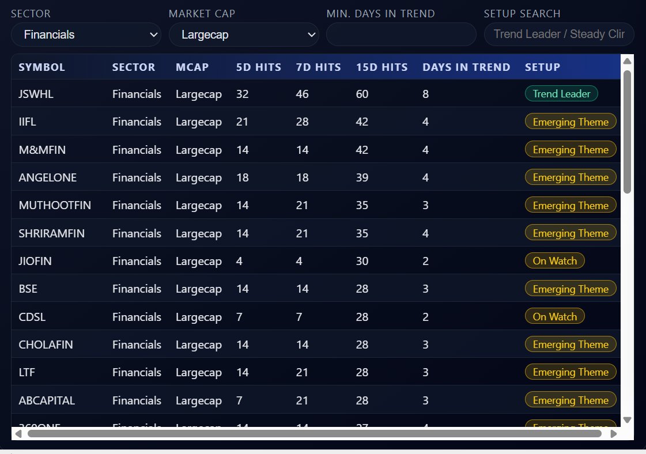Open the Sector dropdown showing Financials

[x=86, y=35]
